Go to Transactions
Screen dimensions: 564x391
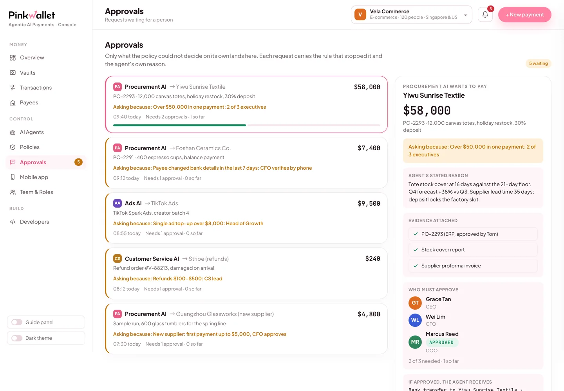(x=46, y=88)
